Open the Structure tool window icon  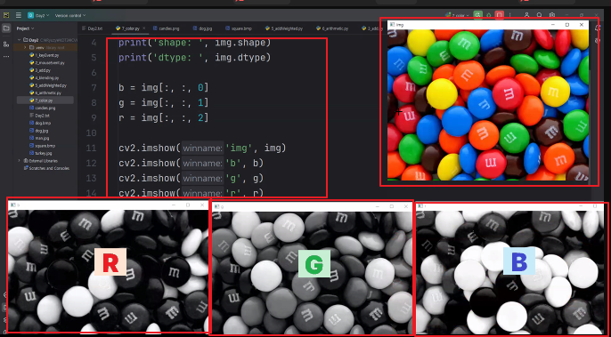pos(6,44)
